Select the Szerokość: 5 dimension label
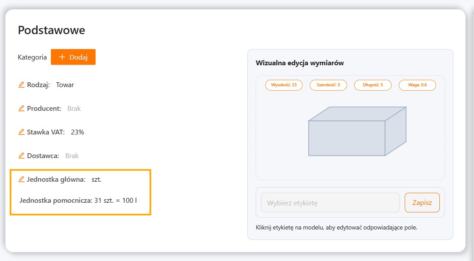The height and width of the screenshot is (261, 474). point(328,85)
